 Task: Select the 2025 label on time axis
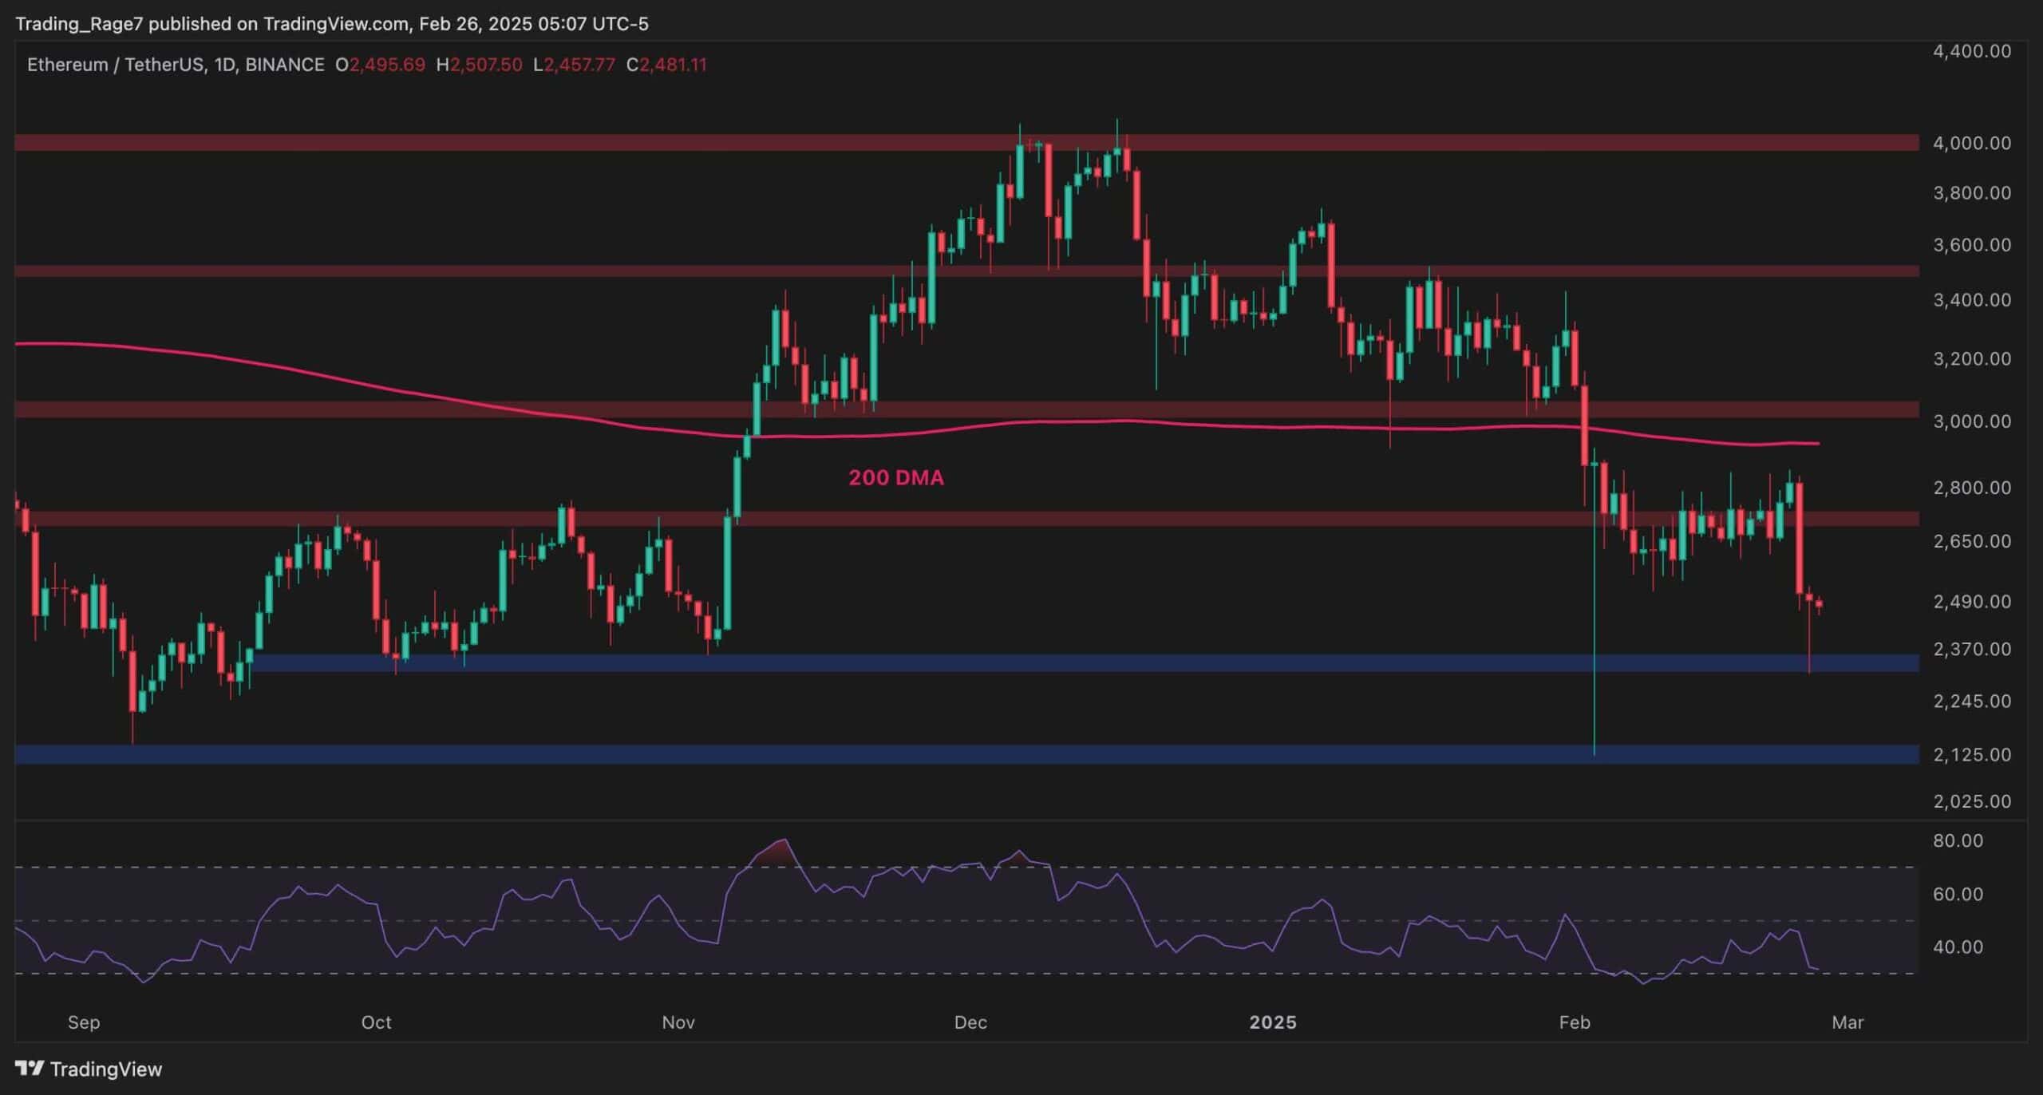(x=1272, y=1022)
